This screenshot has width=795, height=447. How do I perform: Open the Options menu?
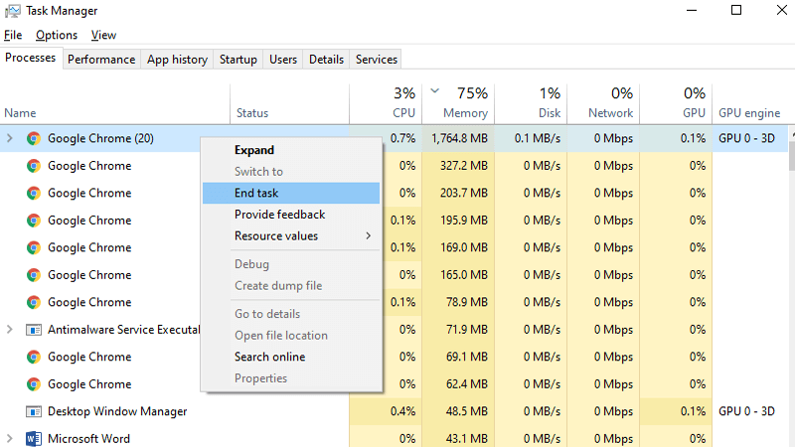pos(57,35)
